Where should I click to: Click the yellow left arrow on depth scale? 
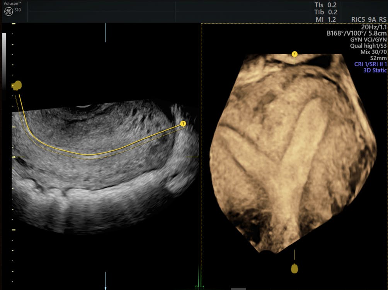click(14, 157)
